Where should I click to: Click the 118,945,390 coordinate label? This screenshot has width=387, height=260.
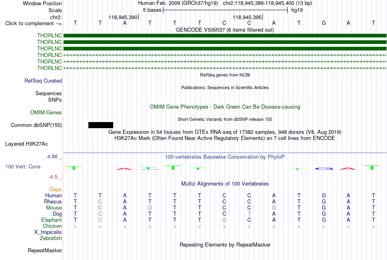point(123,17)
